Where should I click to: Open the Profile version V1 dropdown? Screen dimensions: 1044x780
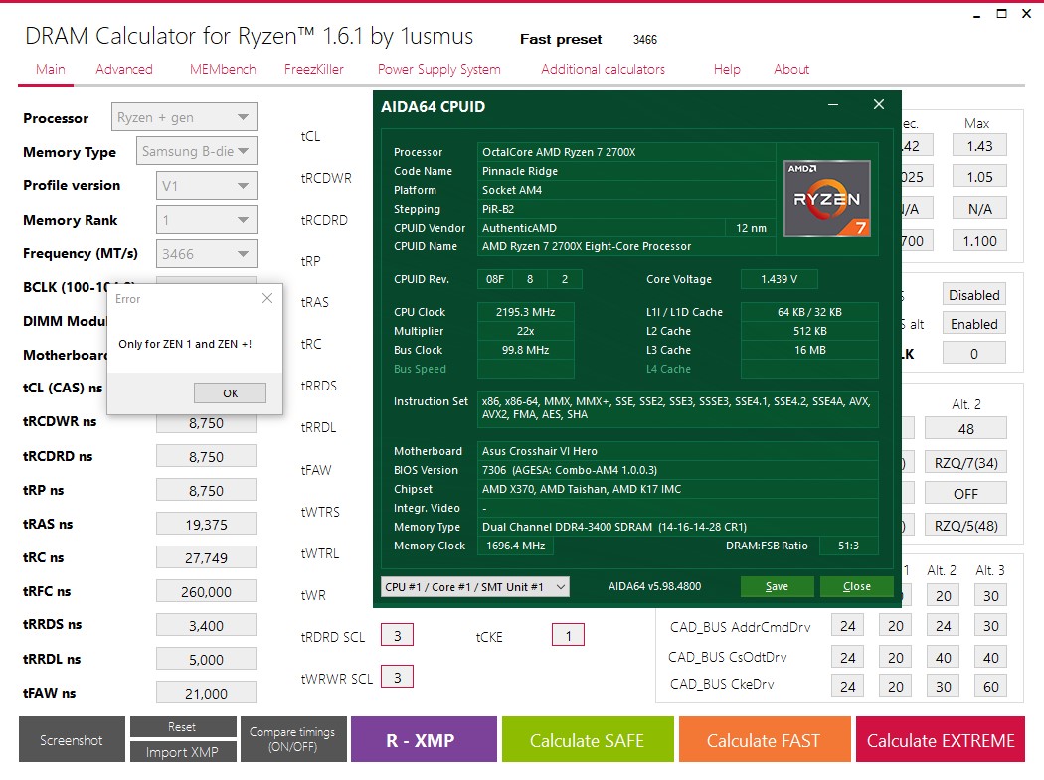pos(207,186)
